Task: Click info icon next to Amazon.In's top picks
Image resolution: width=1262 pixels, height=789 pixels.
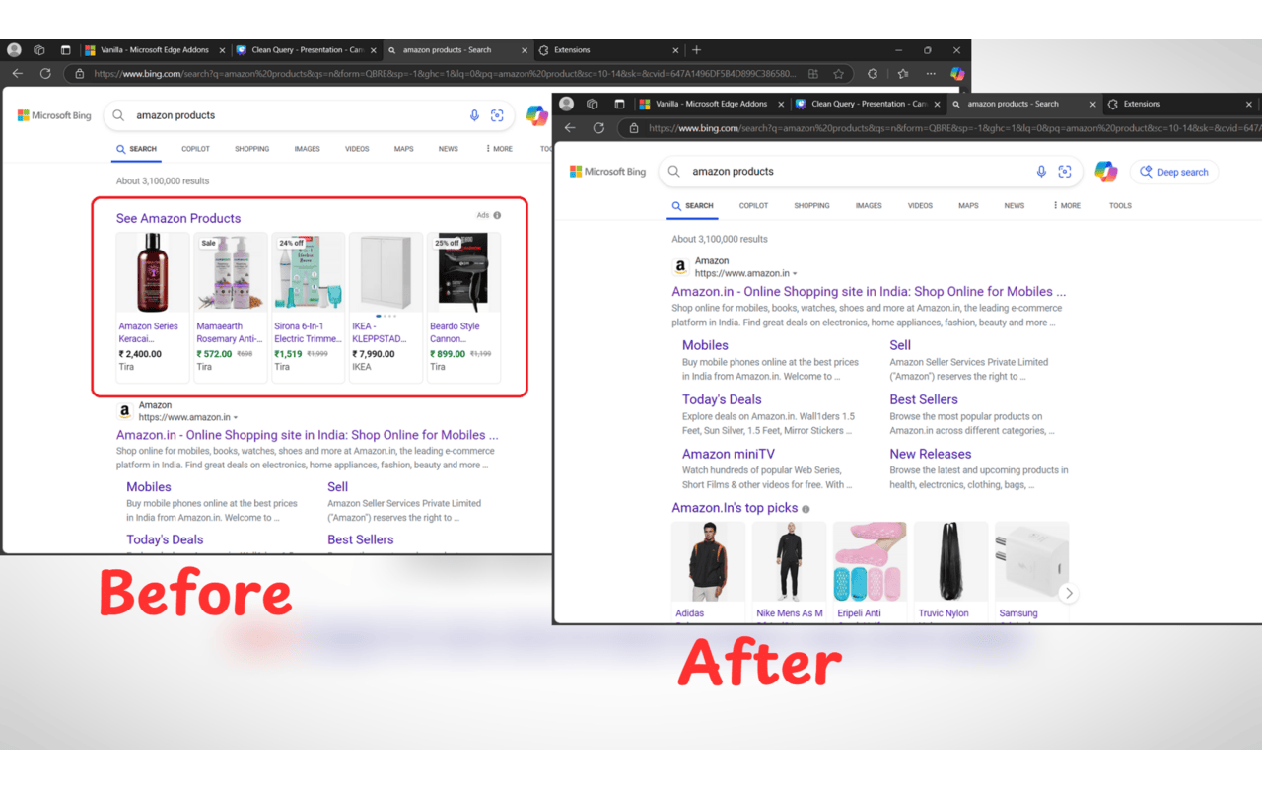Action: click(806, 509)
